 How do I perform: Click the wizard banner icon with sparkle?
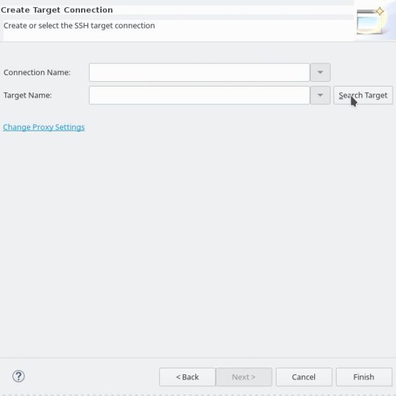371,20
